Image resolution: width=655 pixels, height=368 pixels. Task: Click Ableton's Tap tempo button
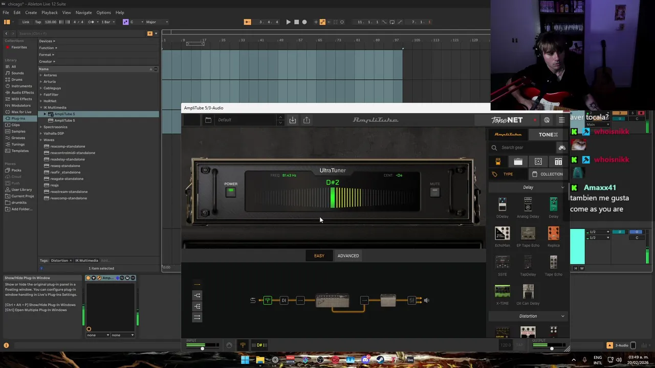point(38,22)
